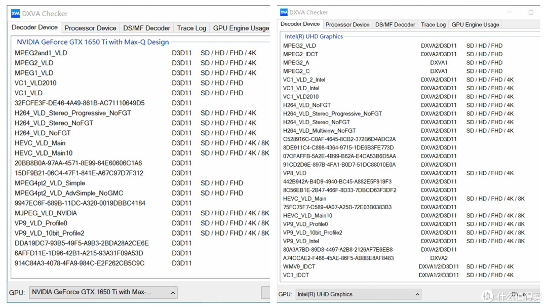The height and width of the screenshot is (308, 547).
Task: Select VC1_VLD2010 row in the Intel list
Action: [399, 97]
